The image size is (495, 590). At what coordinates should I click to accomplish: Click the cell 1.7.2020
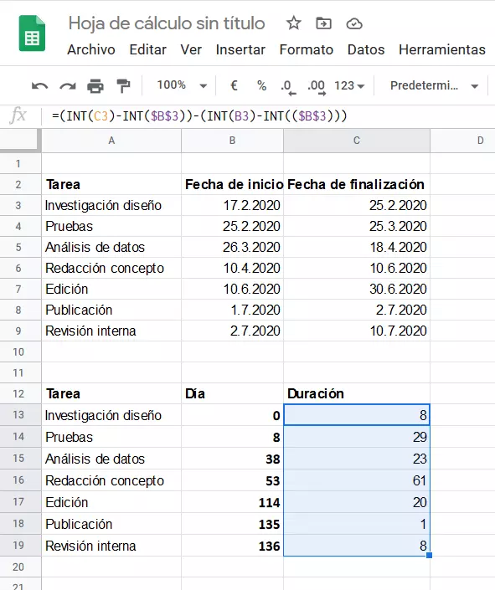tap(233, 310)
